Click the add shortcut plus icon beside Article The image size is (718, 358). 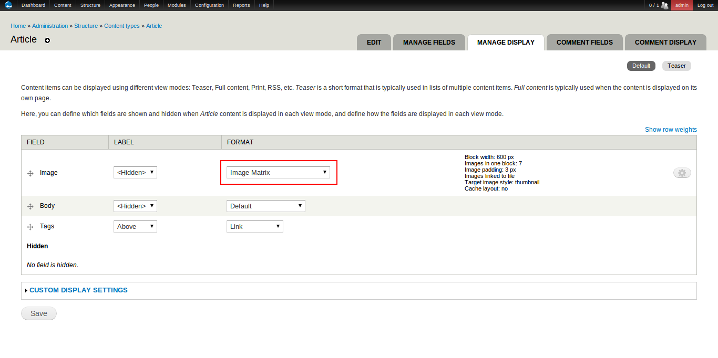(47, 40)
